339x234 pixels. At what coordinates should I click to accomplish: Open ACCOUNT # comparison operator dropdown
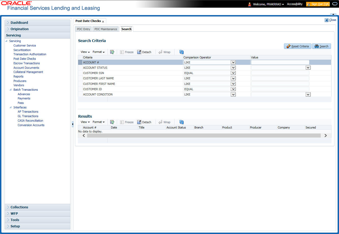(233, 62)
